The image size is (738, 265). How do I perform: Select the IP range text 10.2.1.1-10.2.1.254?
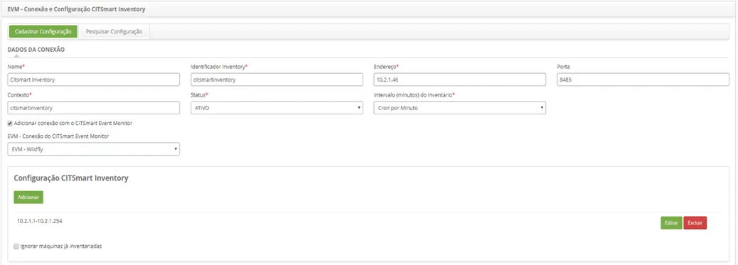[x=40, y=220]
